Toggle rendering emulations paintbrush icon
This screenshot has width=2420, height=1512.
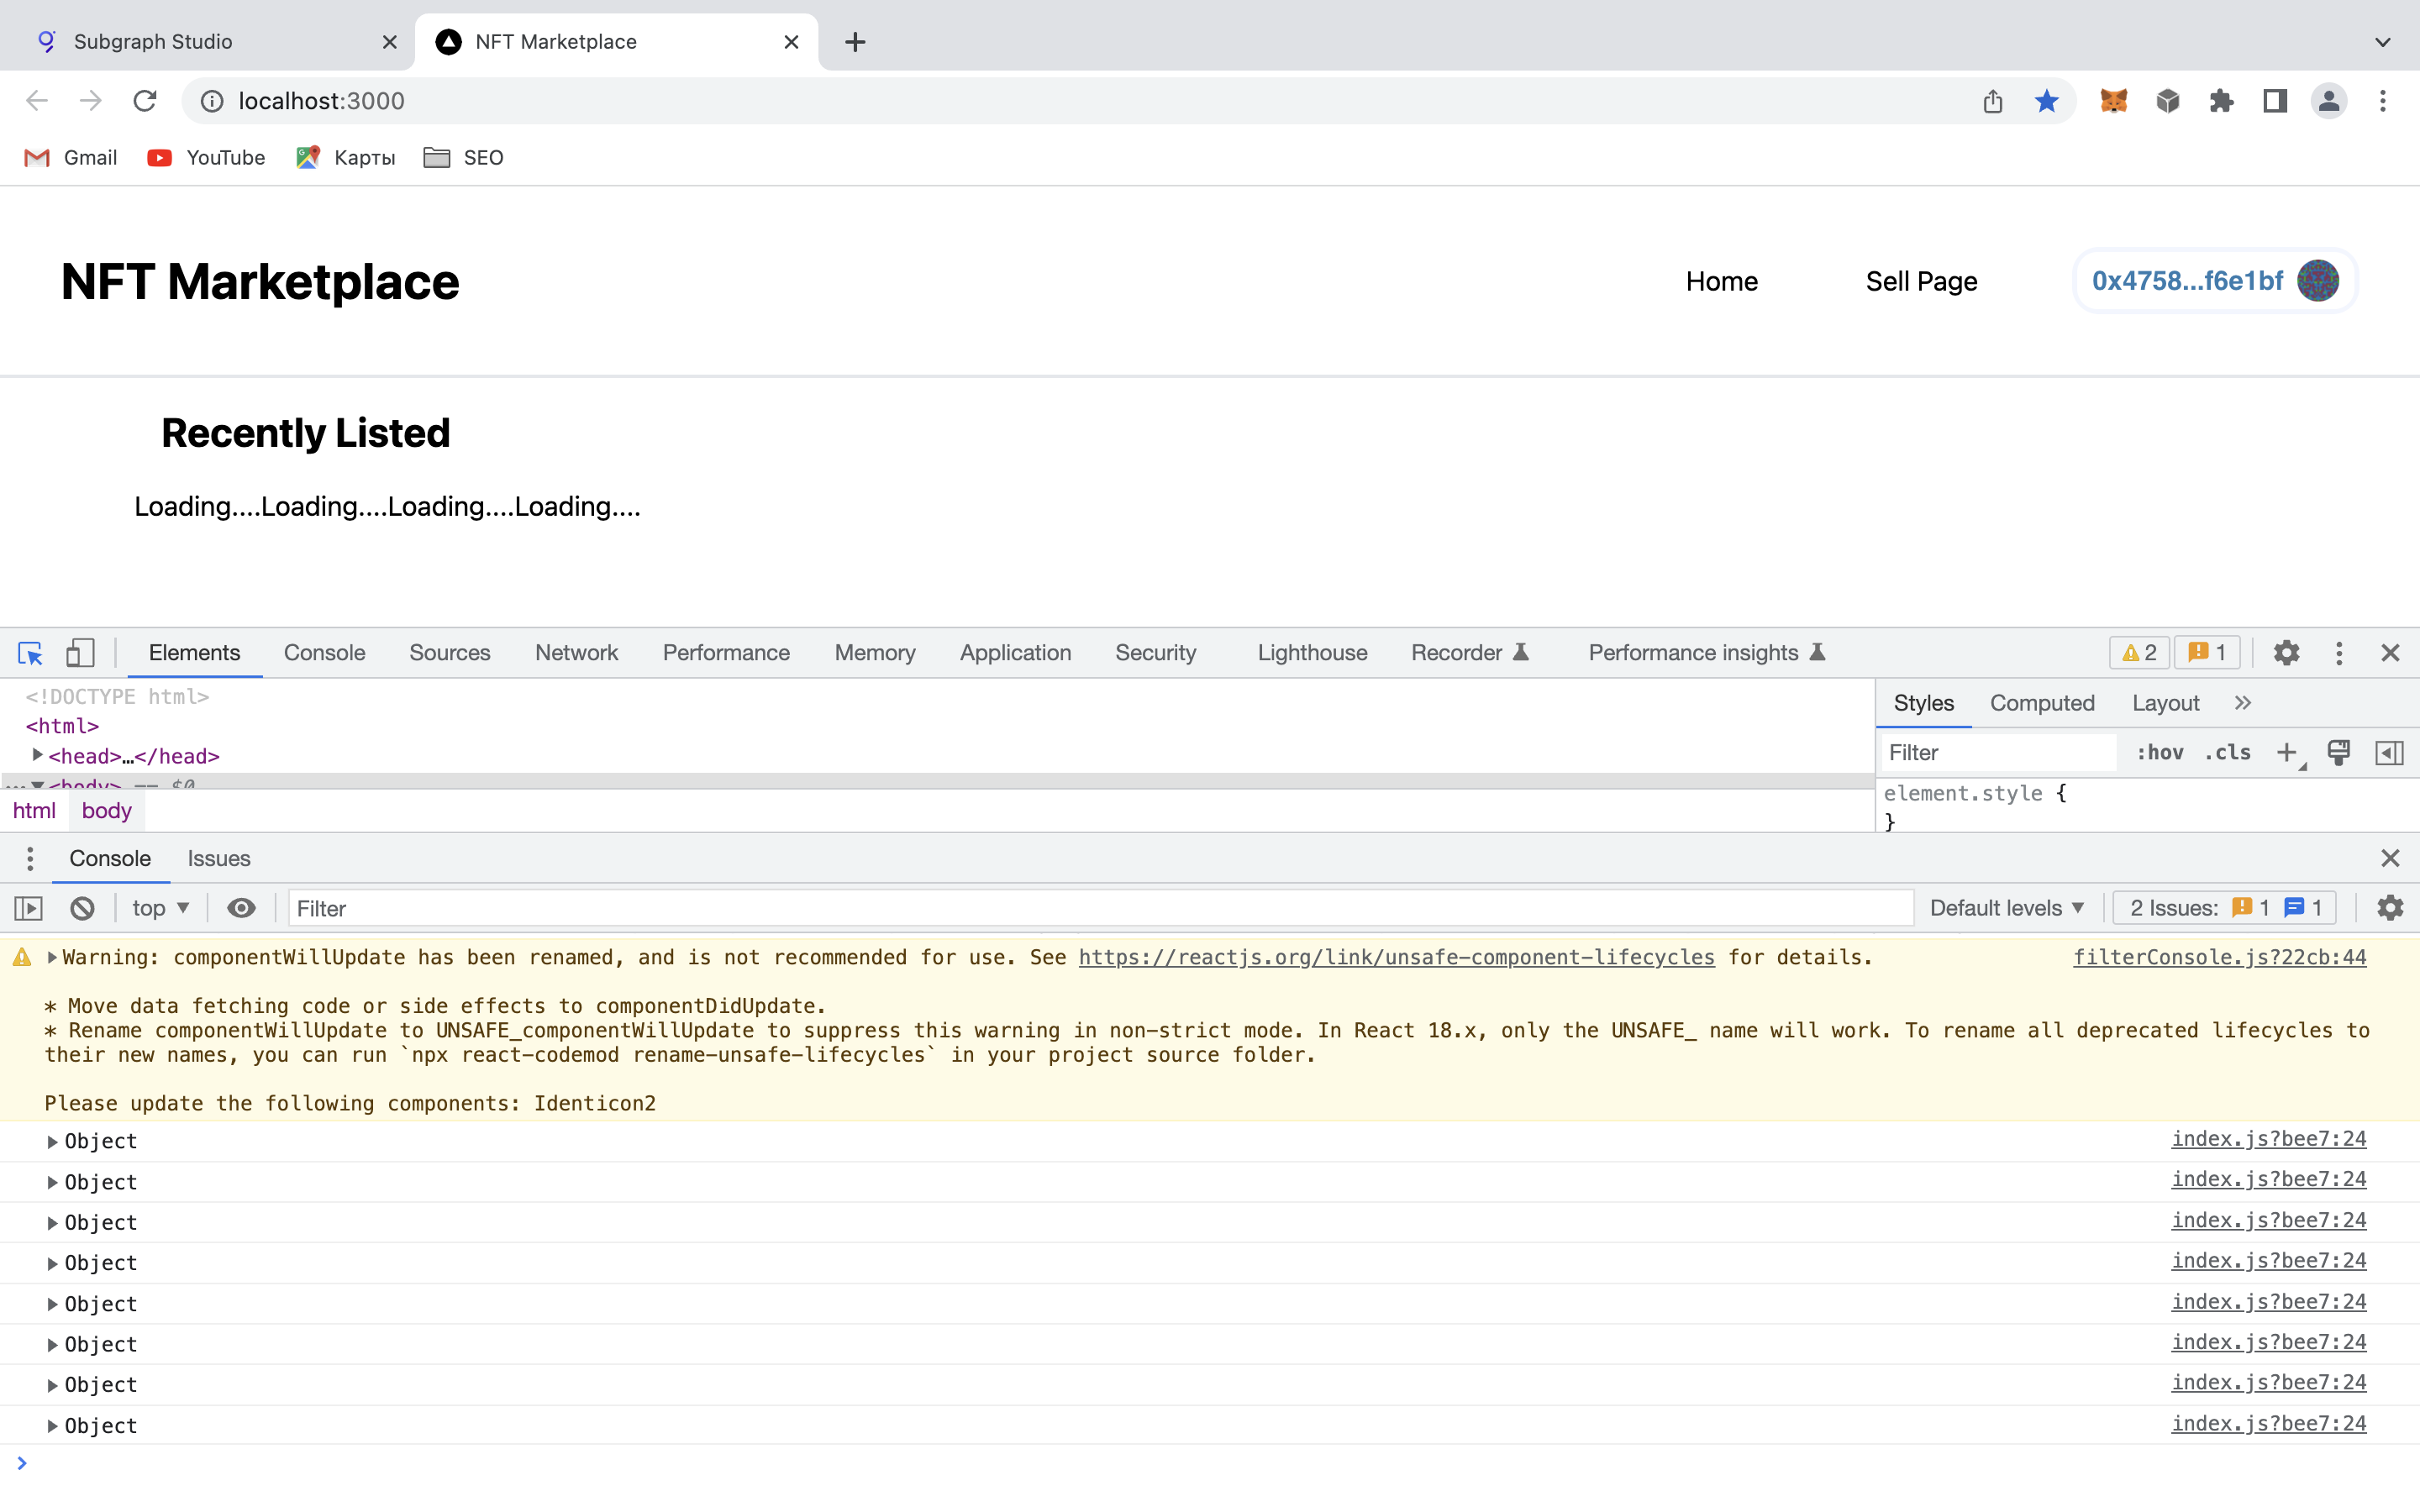(x=2338, y=753)
